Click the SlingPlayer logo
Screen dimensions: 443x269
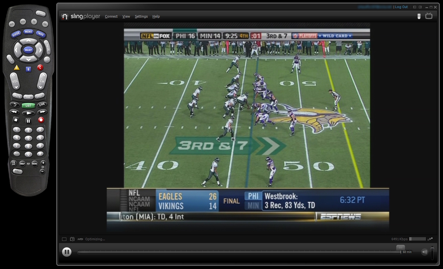pyautogui.click(x=81, y=16)
